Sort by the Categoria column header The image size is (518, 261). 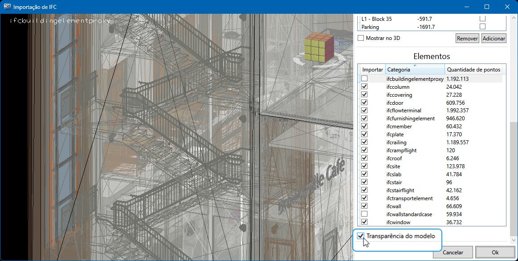click(414, 70)
